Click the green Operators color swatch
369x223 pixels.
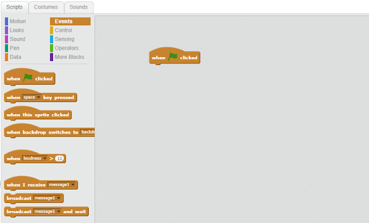coord(51,48)
